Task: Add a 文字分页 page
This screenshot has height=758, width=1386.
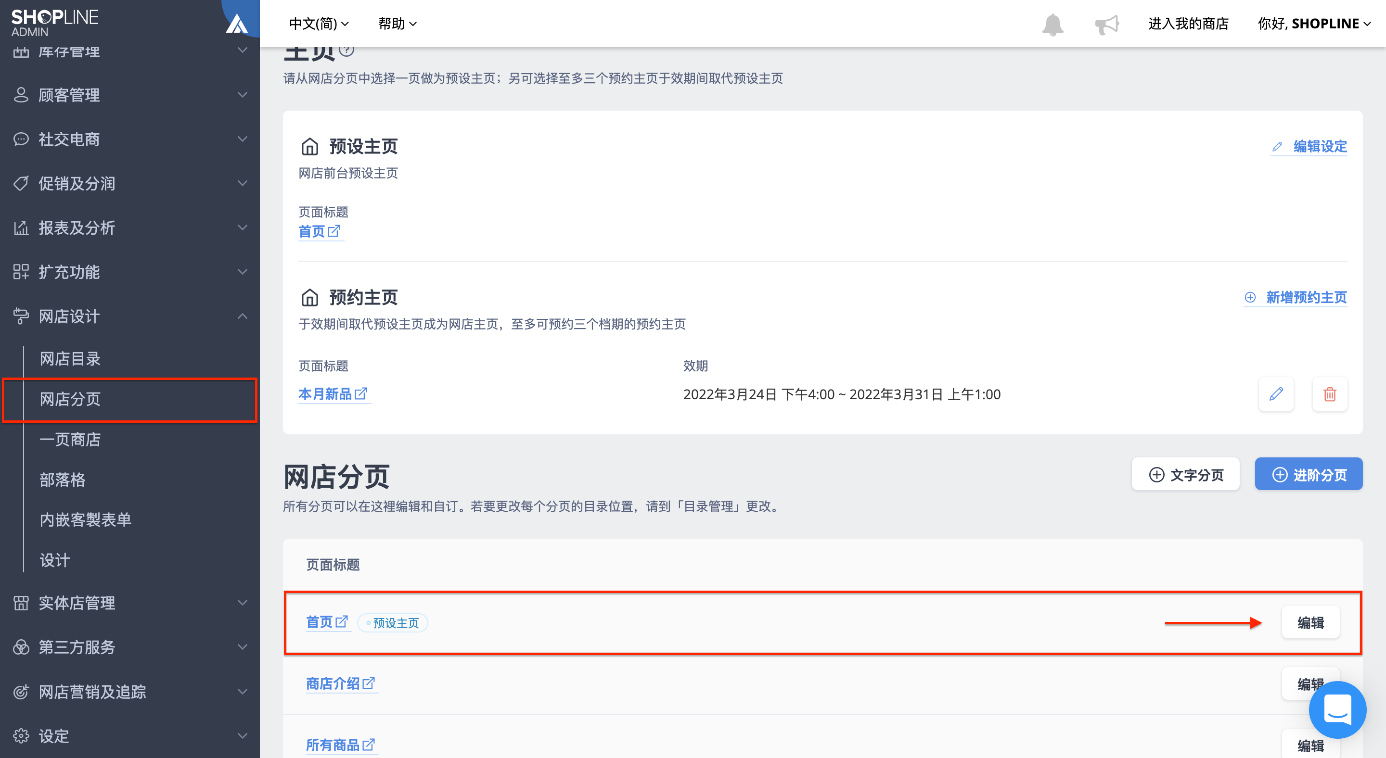Action: click(x=1185, y=474)
